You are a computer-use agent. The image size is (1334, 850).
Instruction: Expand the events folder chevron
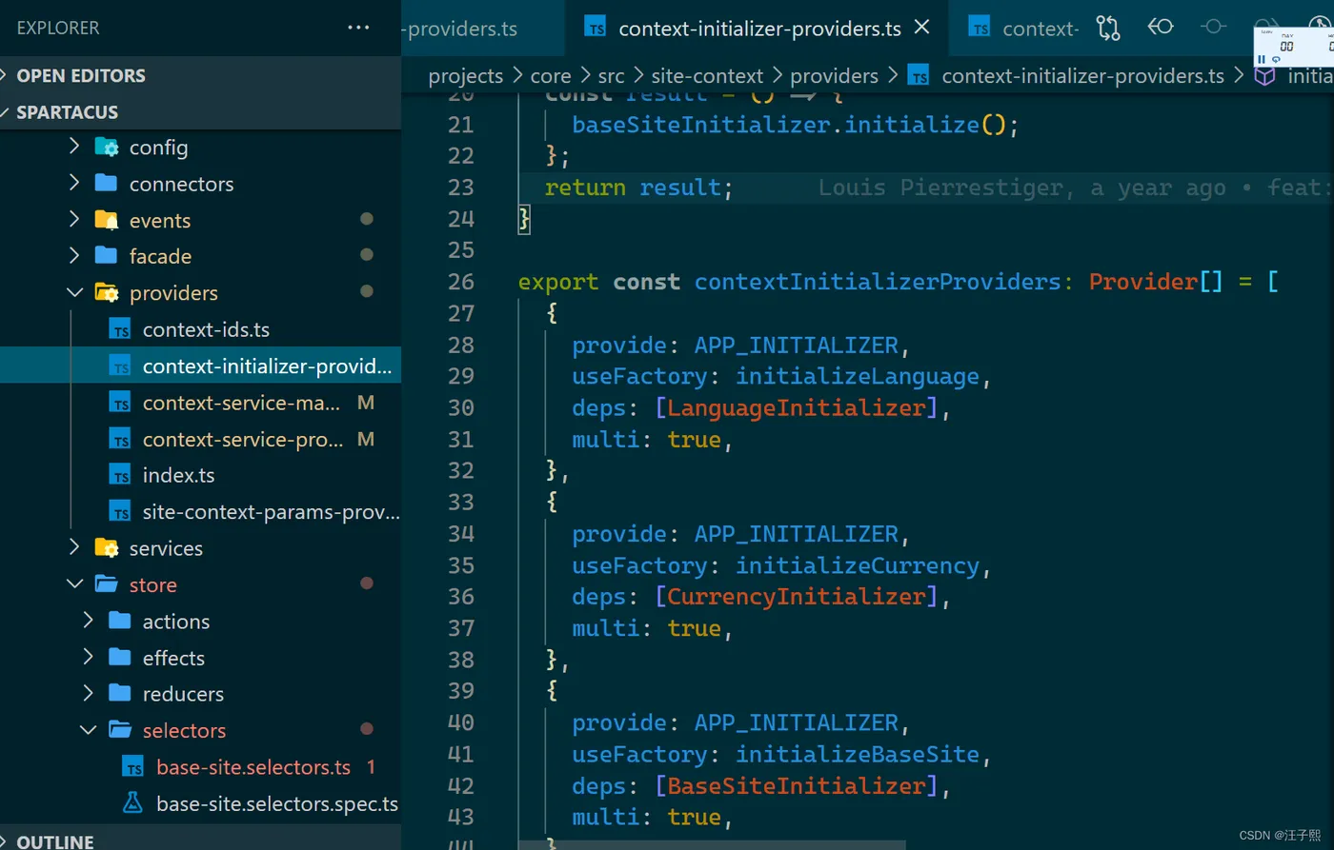[75, 220]
